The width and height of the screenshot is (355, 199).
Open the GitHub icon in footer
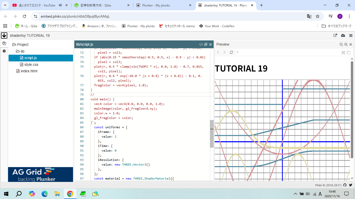point(345,185)
